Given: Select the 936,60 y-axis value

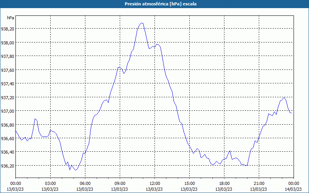Looking at the screenshot, I should 7,139.
